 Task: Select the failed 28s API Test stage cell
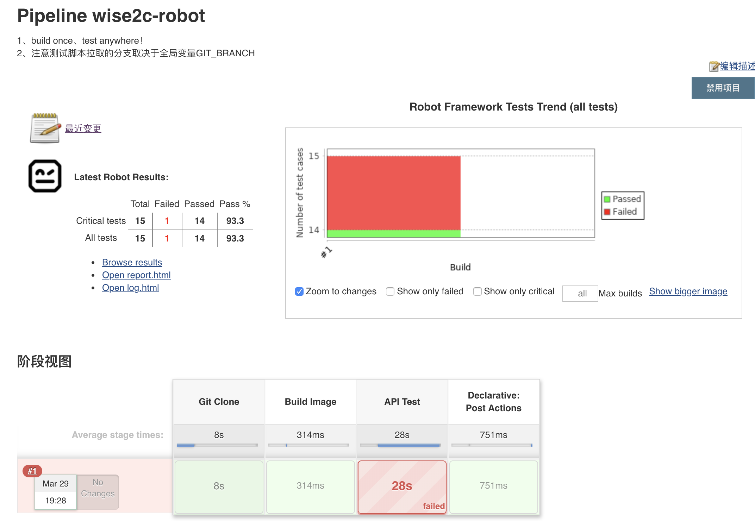point(402,487)
